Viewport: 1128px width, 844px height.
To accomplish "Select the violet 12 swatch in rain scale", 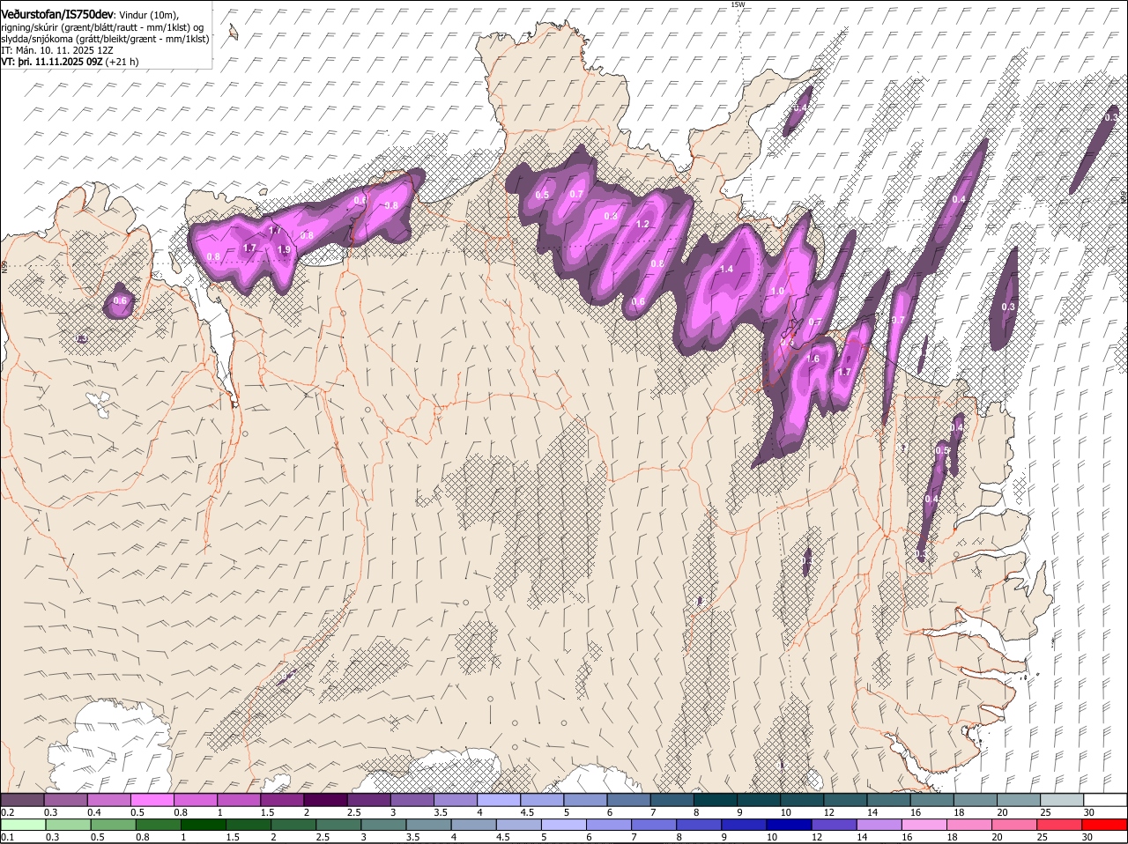I will pyautogui.click(x=834, y=825).
